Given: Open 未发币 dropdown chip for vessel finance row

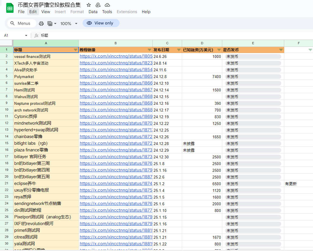Looking at the screenshot, I should point(253,56).
